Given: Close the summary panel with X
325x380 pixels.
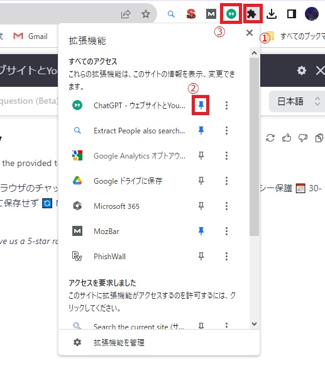Looking at the screenshot, I should click(320, 70).
